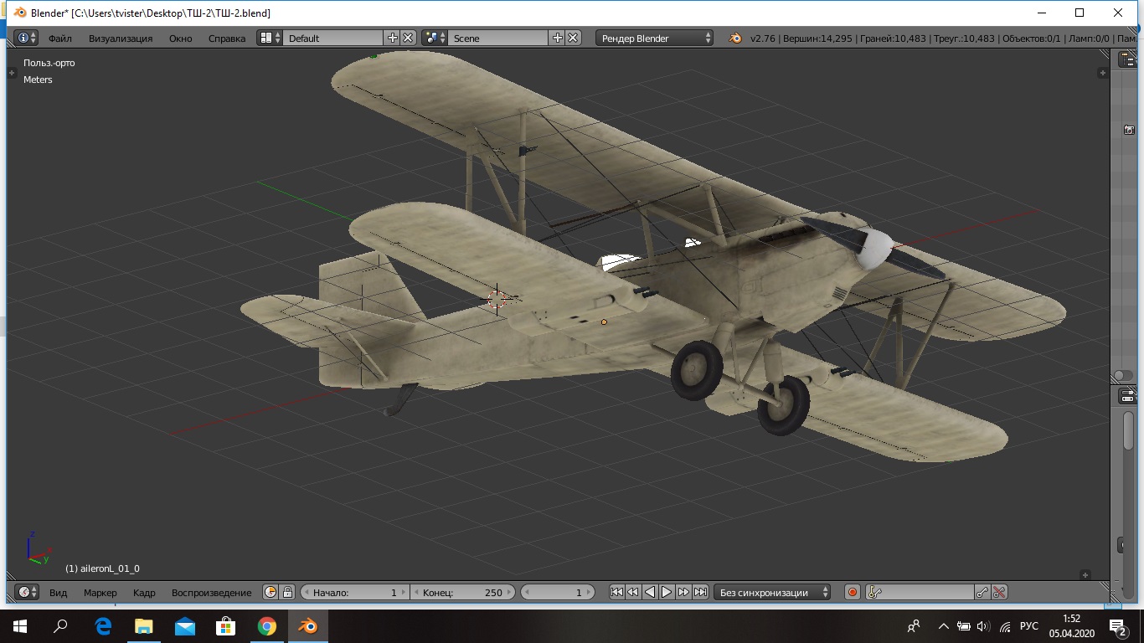
Task: Click the insert keyframe key icon
Action: pos(982,593)
